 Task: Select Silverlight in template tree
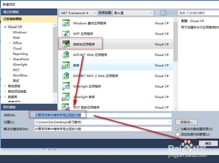click(20, 64)
